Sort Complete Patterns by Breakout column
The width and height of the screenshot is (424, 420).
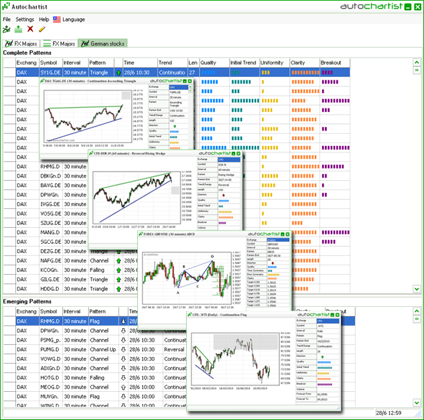click(x=335, y=63)
